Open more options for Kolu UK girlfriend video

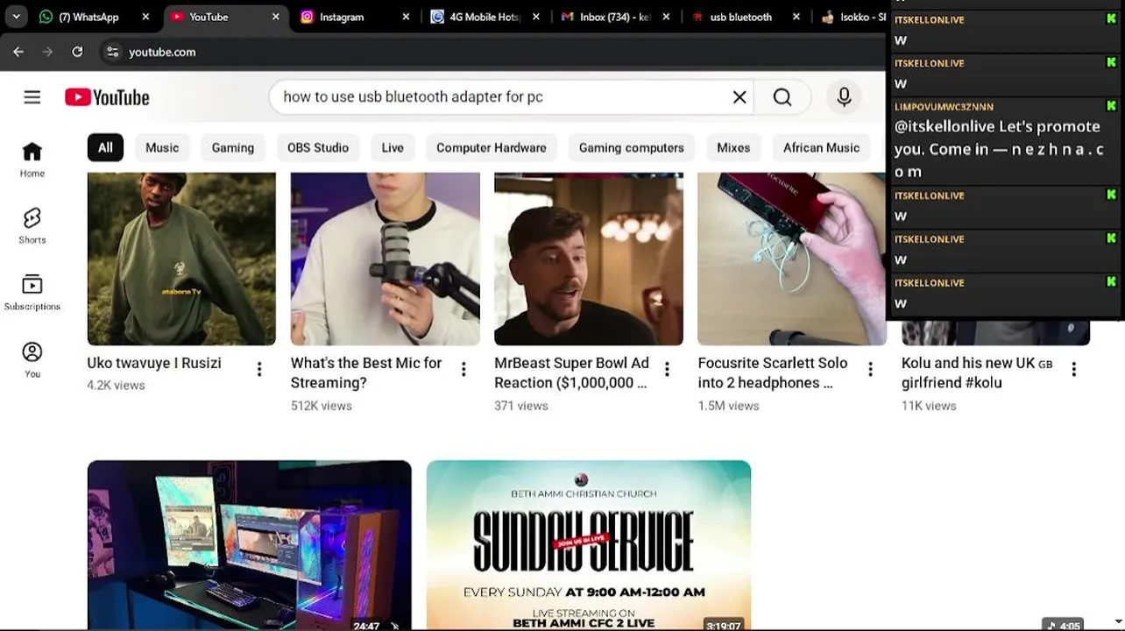pos(1074,370)
